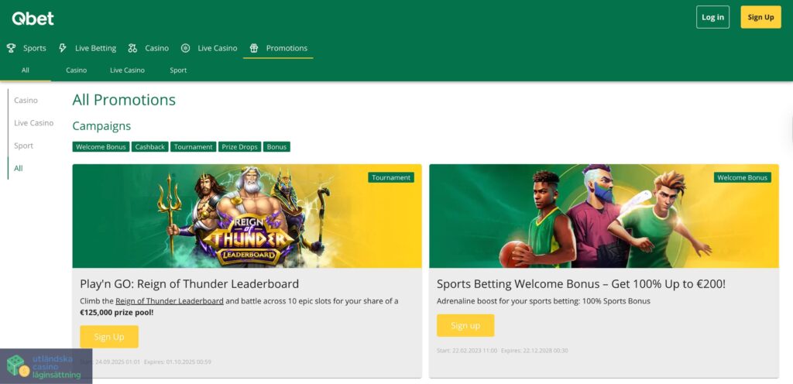793x384 pixels.
Task: Click the Welcome Bonus badge on sports banner
Action: coord(743,177)
